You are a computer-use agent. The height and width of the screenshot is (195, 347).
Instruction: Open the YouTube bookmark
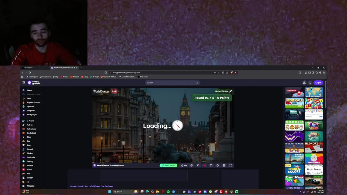[x=64, y=77]
